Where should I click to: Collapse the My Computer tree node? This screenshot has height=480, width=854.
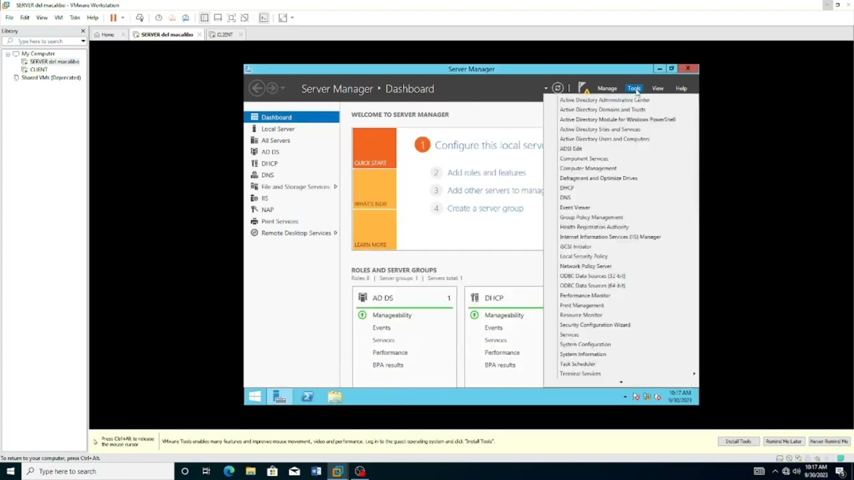8,53
